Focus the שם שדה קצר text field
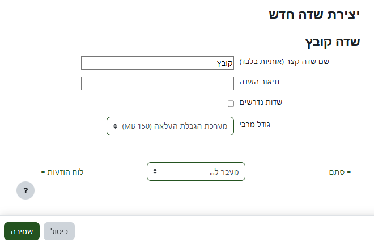The image size is (374, 246). click(x=157, y=62)
